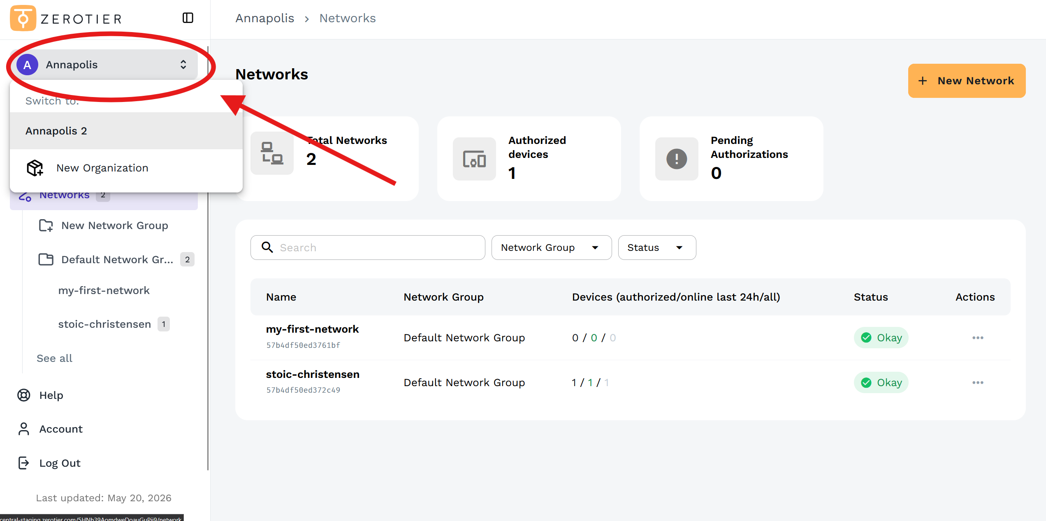Switch to Annapolis 2 organization
The width and height of the screenshot is (1046, 521).
pyautogui.click(x=126, y=131)
